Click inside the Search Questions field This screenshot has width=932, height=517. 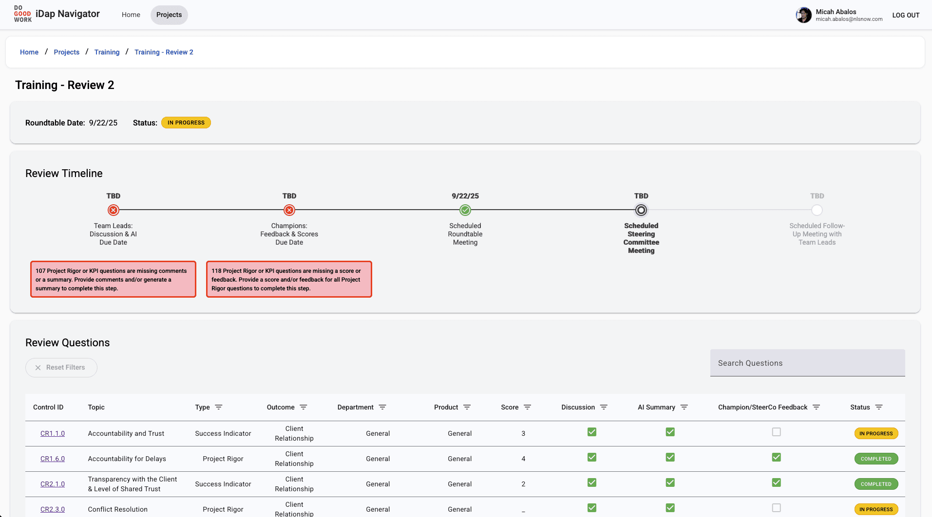click(x=807, y=363)
